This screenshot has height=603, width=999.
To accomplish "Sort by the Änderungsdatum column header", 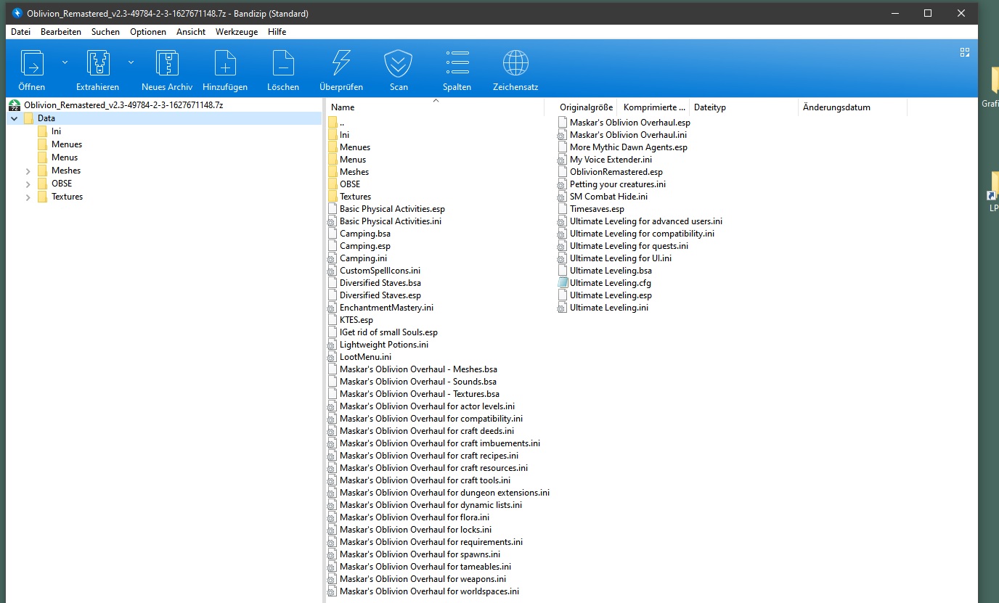I will pyautogui.click(x=836, y=107).
